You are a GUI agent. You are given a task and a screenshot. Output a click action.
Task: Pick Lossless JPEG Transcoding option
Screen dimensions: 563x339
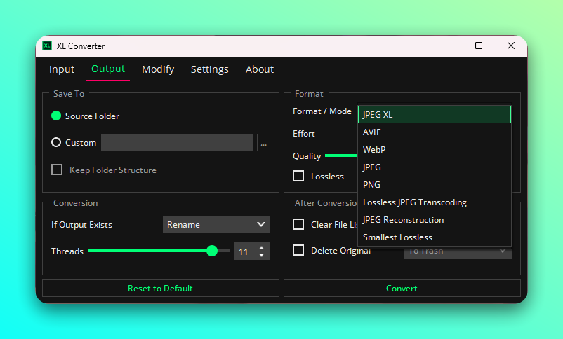pos(414,202)
